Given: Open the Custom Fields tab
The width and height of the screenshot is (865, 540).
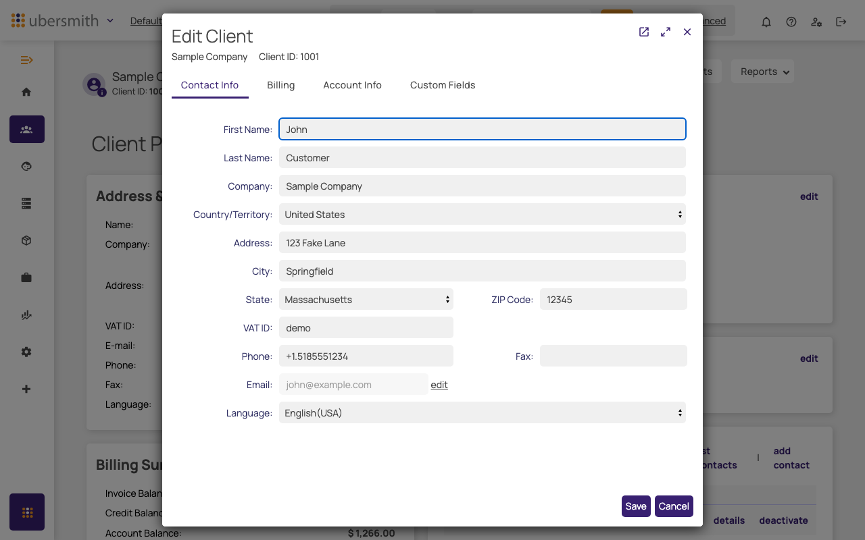Looking at the screenshot, I should coord(443,85).
